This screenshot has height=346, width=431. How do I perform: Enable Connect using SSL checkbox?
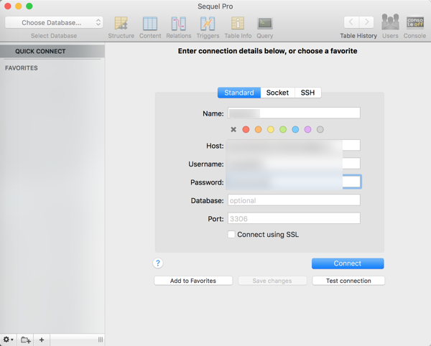pos(231,234)
